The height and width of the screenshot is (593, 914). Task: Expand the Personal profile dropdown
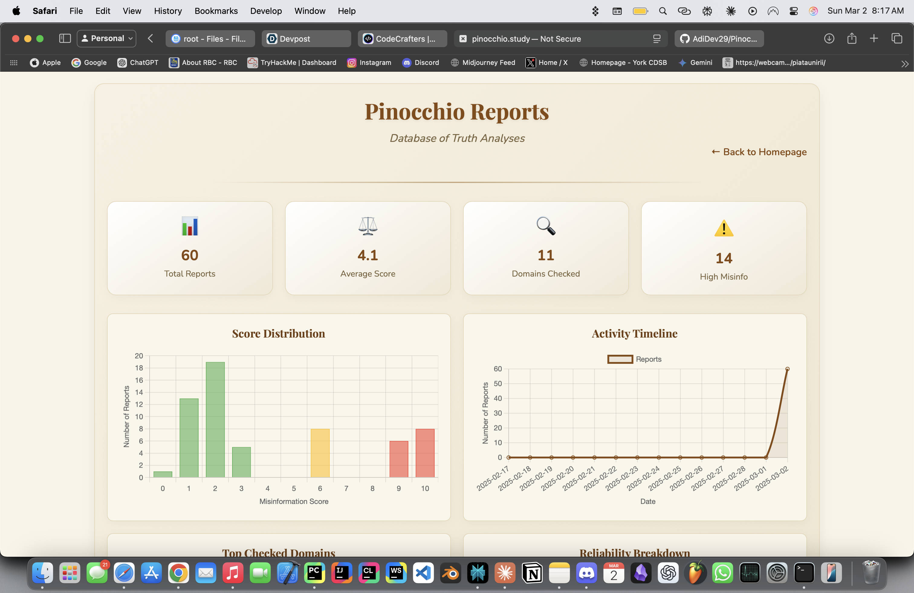[x=107, y=38]
